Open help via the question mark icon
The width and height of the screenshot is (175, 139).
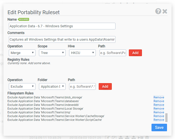coord(158,11)
